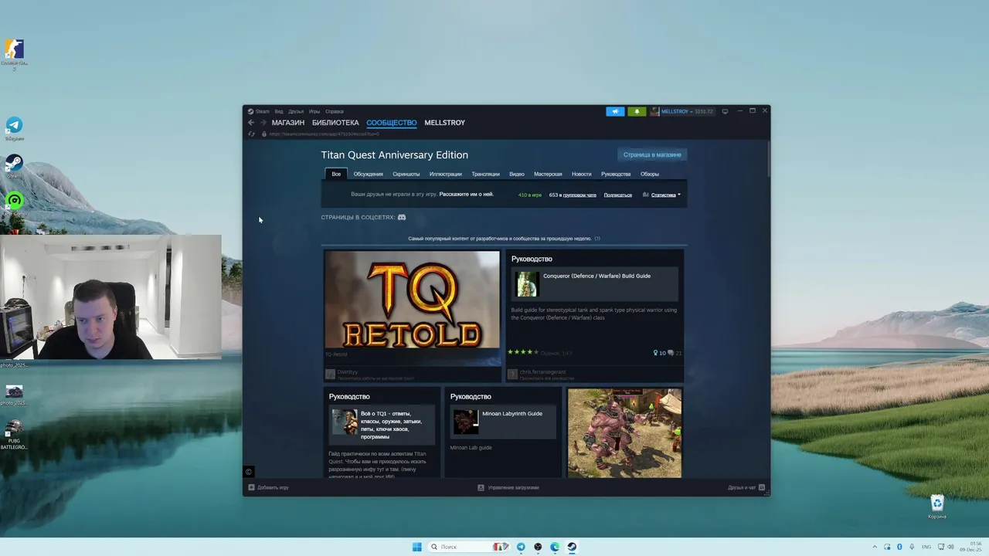989x556 pixels.
Task: Open the MELLSTROY profile section
Action: point(445,123)
